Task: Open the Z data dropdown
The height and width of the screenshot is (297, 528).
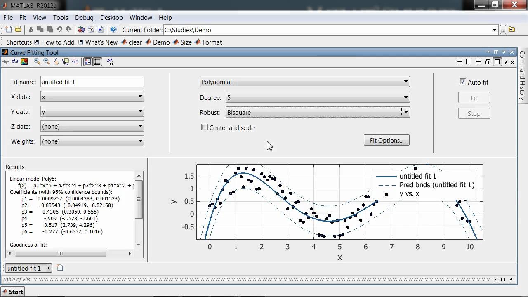Action: click(92, 127)
